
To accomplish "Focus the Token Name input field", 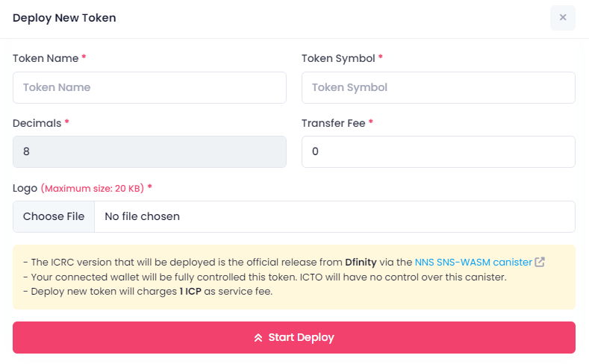I will coord(149,87).
